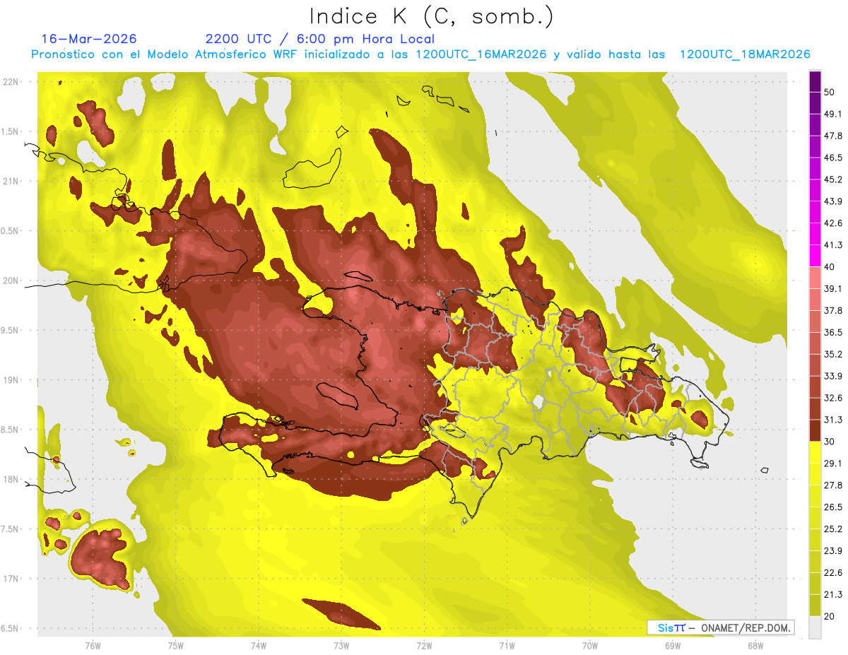Click the '75W' longitude axis label
The height and width of the screenshot is (655, 848).
pos(175,645)
